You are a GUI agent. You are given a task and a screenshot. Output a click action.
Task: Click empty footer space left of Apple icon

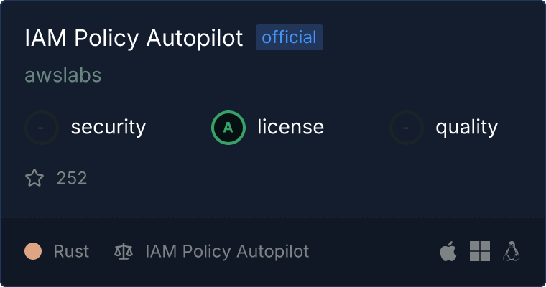(374, 251)
